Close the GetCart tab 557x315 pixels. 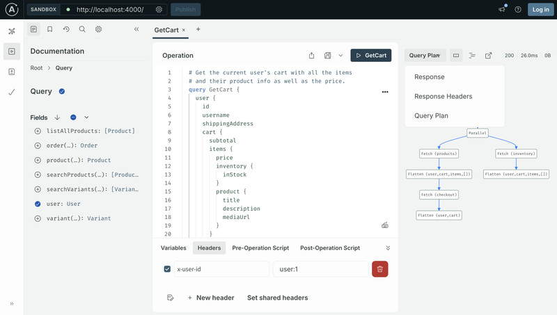click(184, 30)
